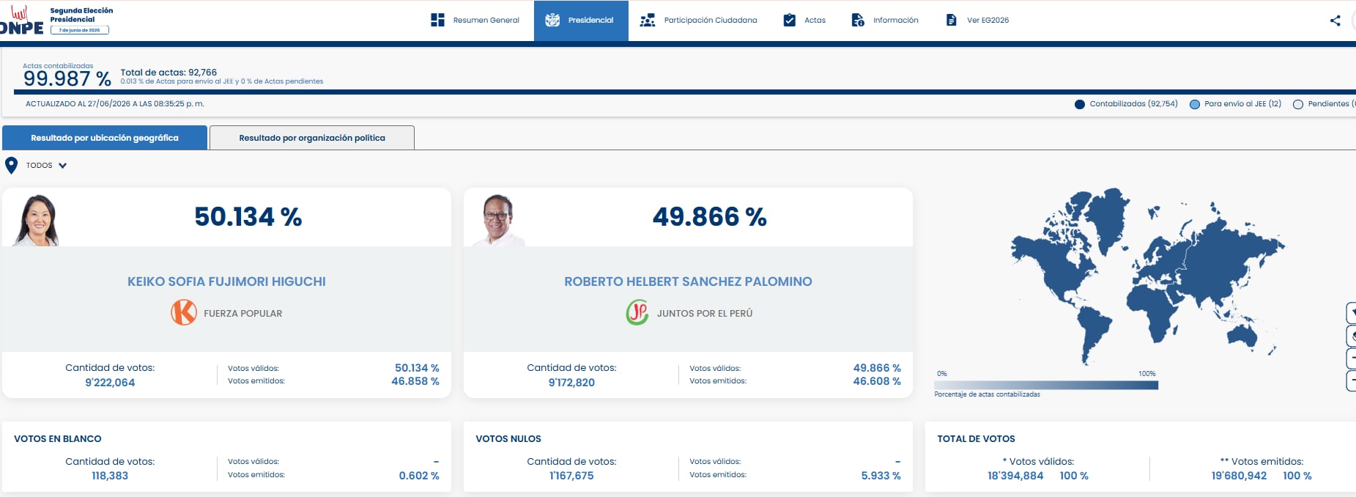The height and width of the screenshot is (497, 1356).
Task: Open Keiko Sofia Fujimori Higuchi name link
Action: [226, 281]
